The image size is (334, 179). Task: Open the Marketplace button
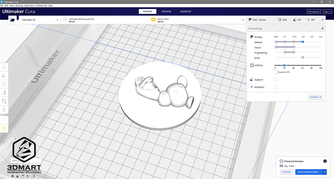314,11
